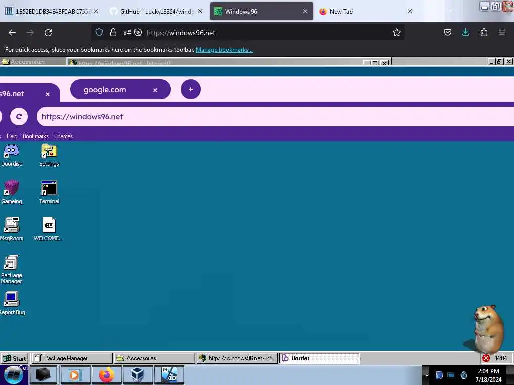Switch to the 1B52ED1DB34E4BF0ABC755 tab
This screenshot has width=514, height=385.
point(52,11)
